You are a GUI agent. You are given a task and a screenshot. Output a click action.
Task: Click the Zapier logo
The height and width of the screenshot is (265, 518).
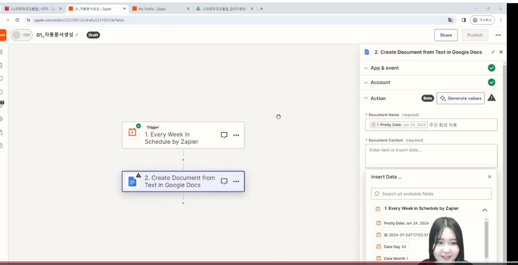pyautogui.click(x=3, y=35)
